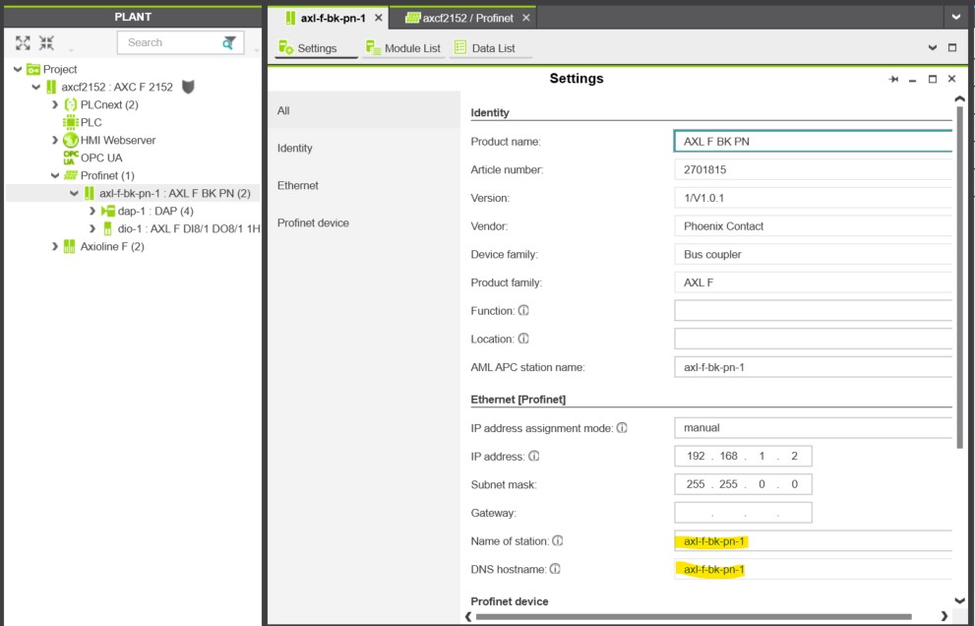This screenshot has width=975, height=626.
Task: Collapse the Profinet (1) tree node
Action: click(x=55, y=175)
